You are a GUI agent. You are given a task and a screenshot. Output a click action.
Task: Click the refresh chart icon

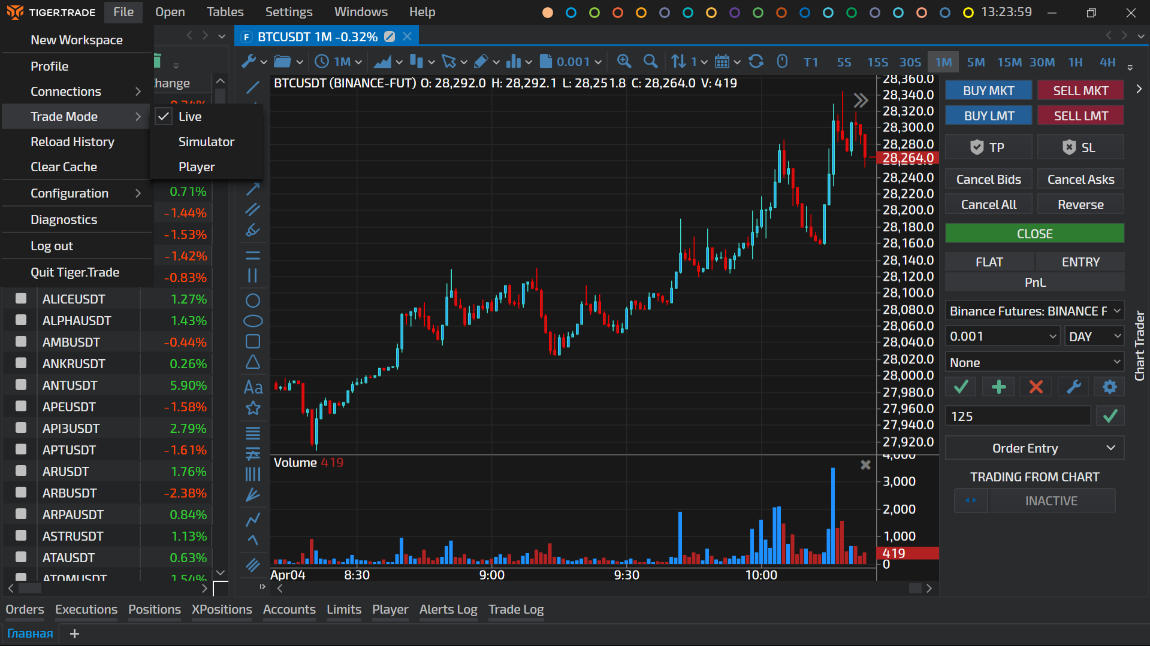756,62
